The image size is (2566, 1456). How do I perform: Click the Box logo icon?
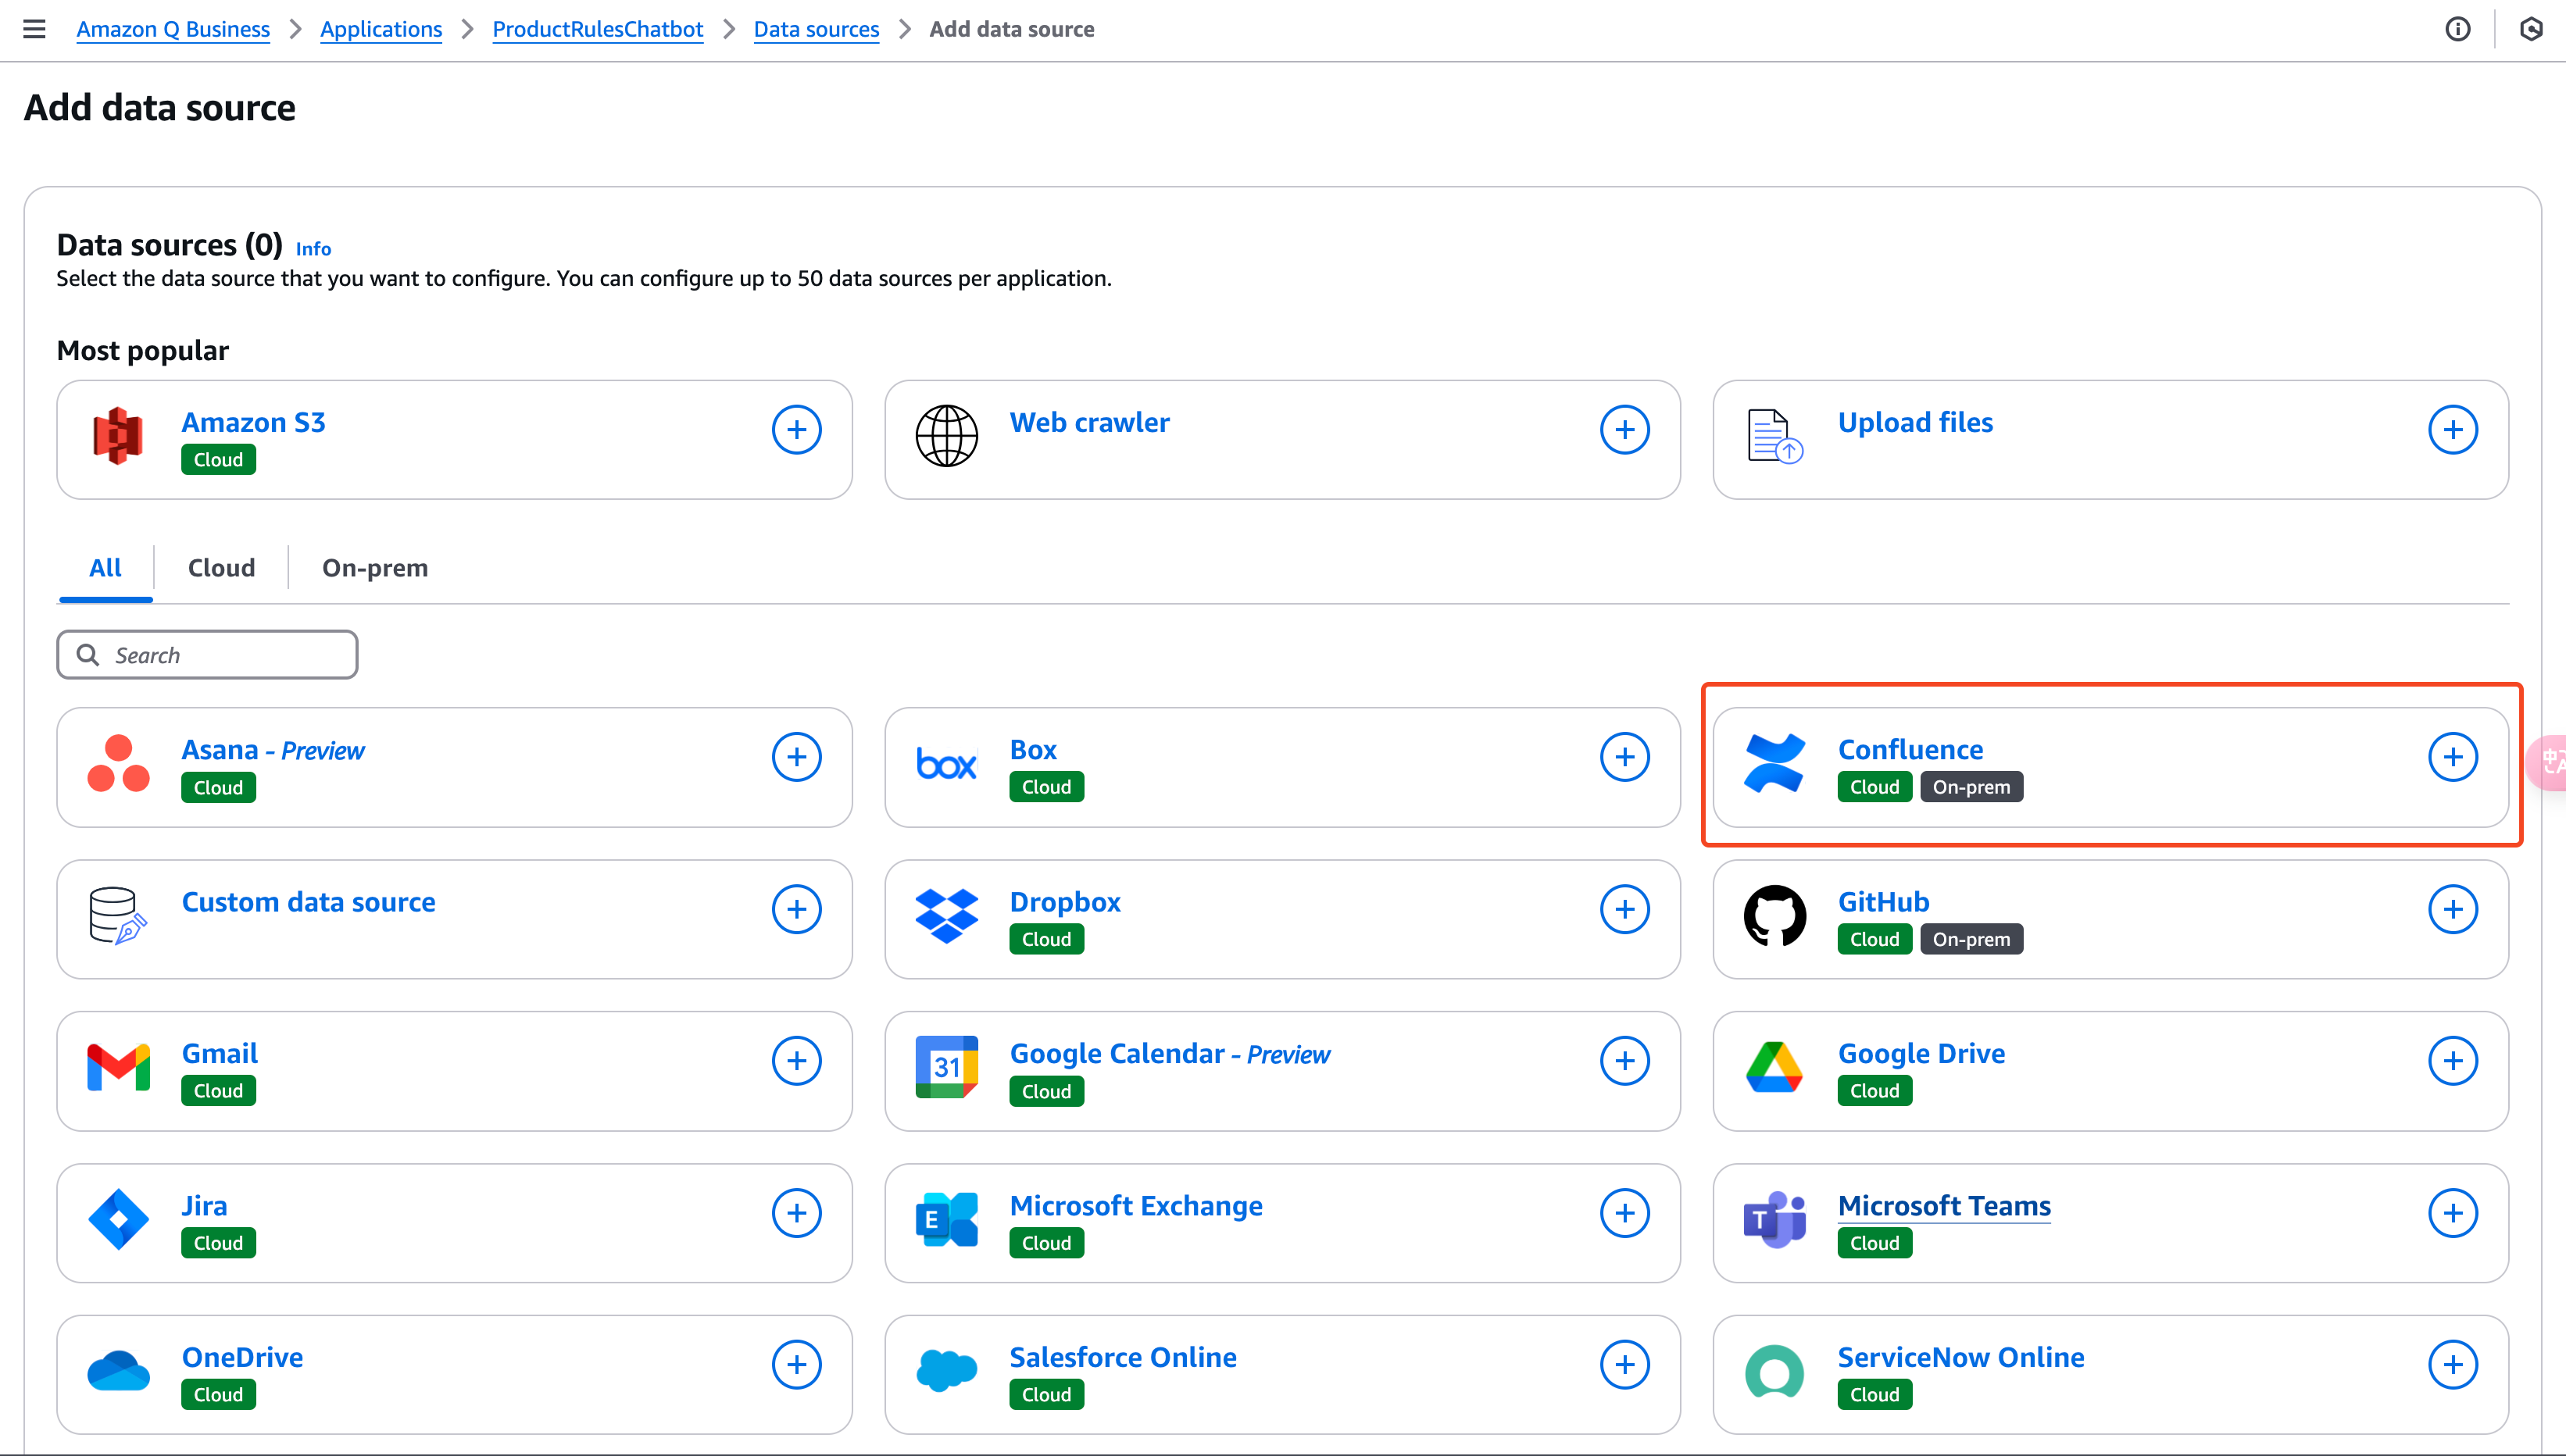[x=946, y=765]
